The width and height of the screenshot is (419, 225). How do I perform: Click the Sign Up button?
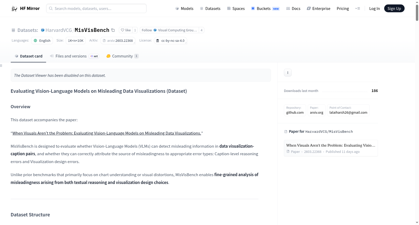tap(394, 8)
